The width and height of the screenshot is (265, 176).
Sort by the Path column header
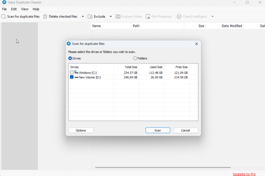point(158,26)
